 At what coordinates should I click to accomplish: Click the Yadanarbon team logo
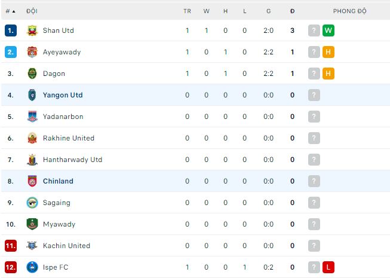32,117
